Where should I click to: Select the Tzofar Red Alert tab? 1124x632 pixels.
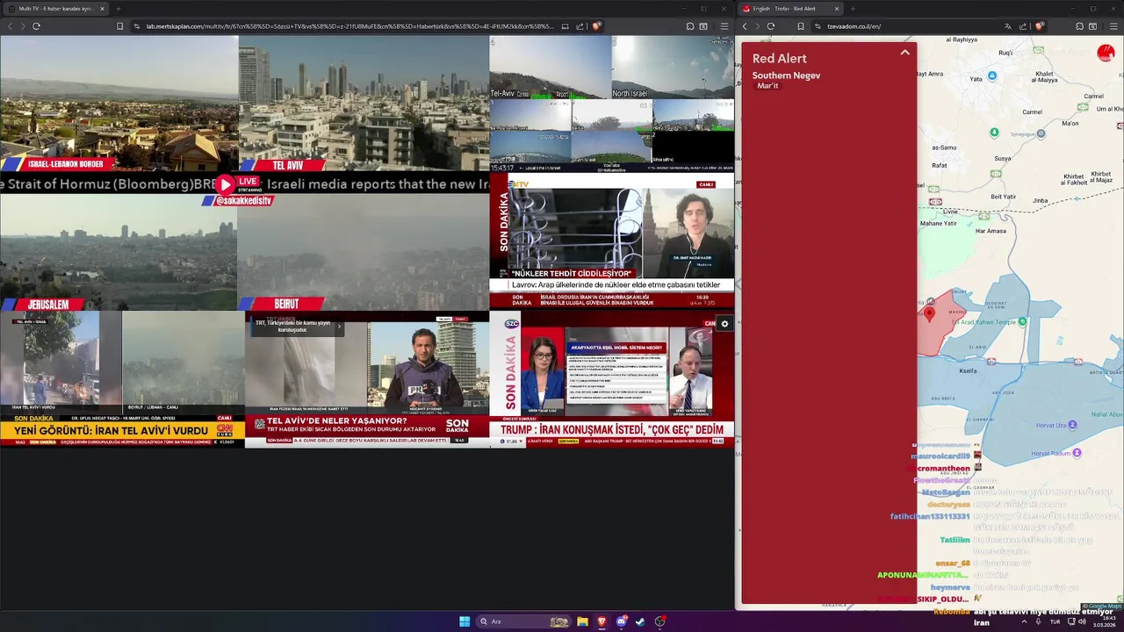tap(790, 9)
